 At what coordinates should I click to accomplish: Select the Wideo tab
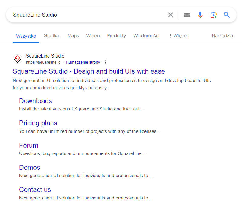tap(93, 36)
